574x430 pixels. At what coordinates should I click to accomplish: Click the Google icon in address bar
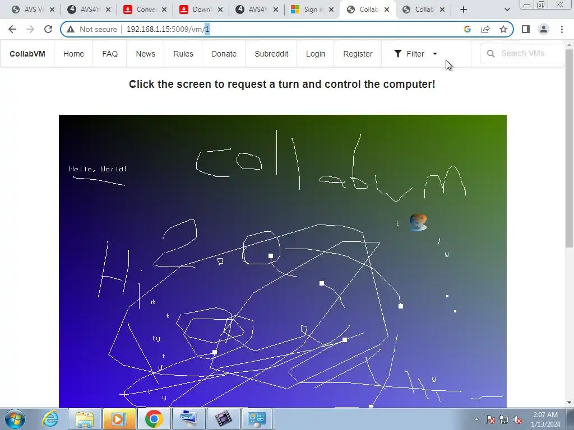click(x=467, y=29)
